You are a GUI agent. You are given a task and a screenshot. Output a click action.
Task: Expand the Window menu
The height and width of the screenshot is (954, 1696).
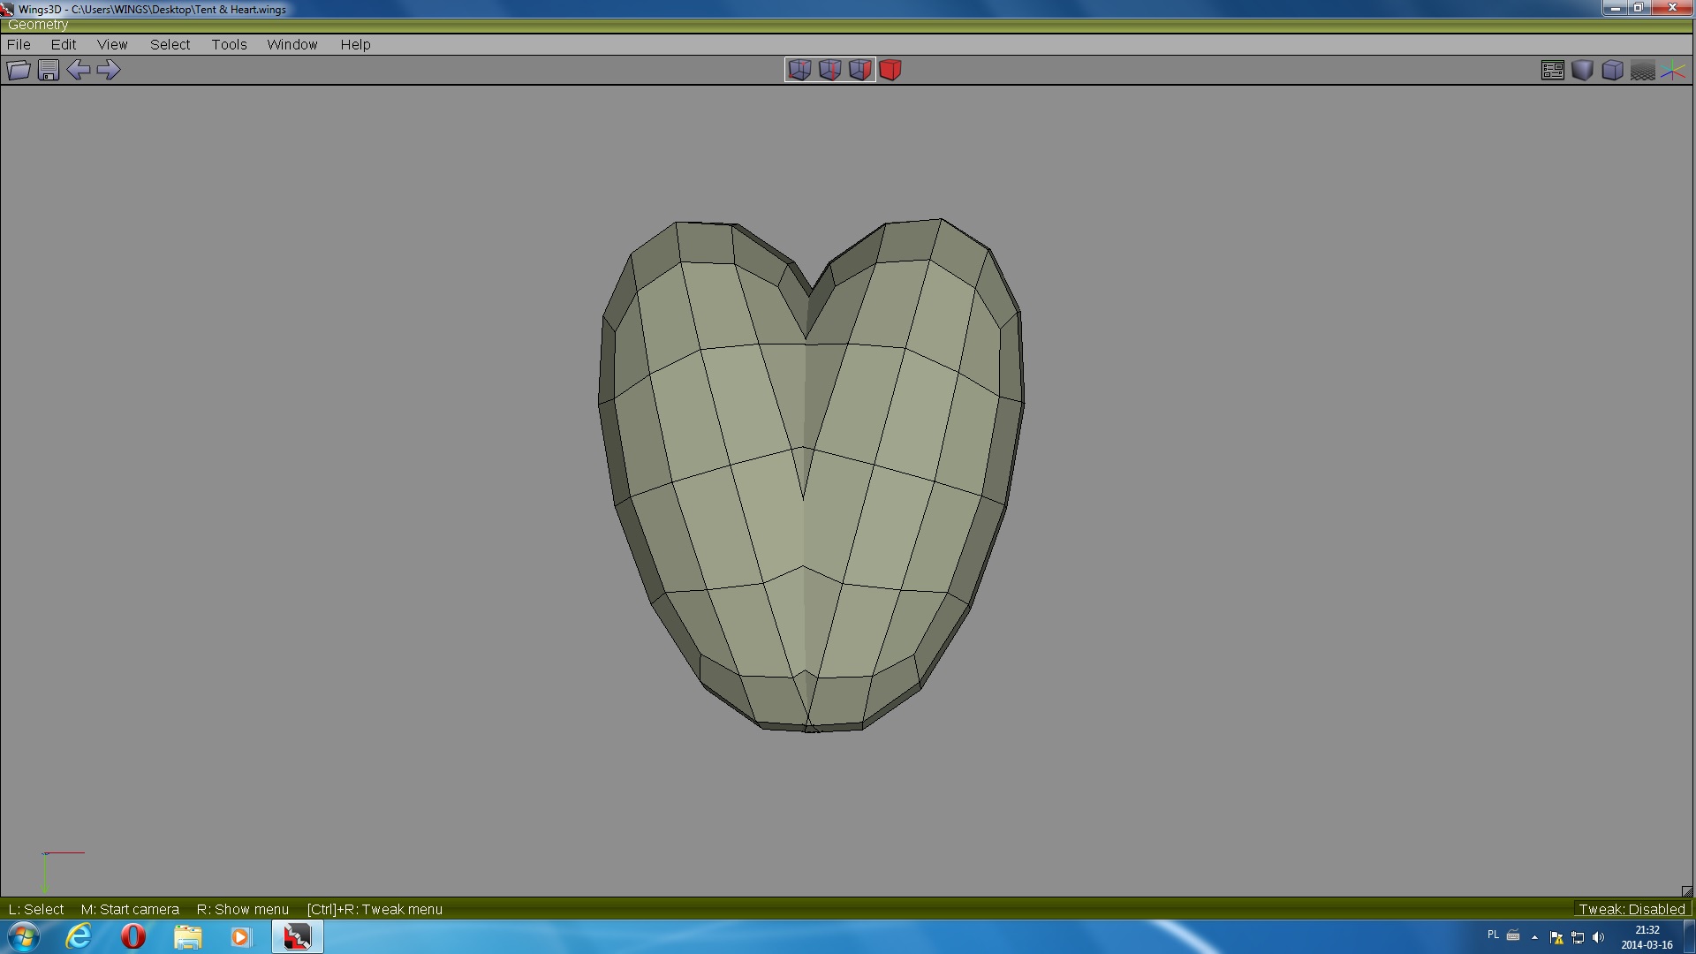pyautogui.click(x=291, y=44)
